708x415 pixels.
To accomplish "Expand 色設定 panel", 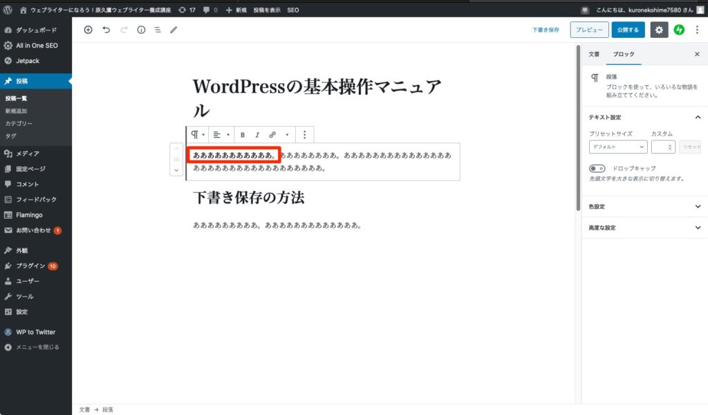I will click(644, 206).
